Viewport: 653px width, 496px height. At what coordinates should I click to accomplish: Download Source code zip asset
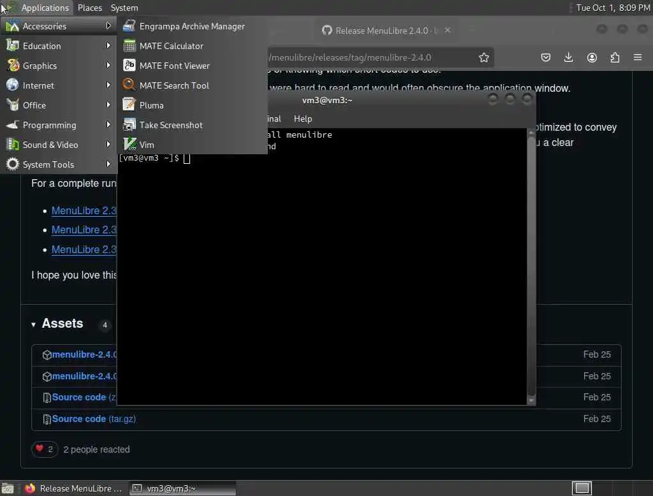point(84,397)
